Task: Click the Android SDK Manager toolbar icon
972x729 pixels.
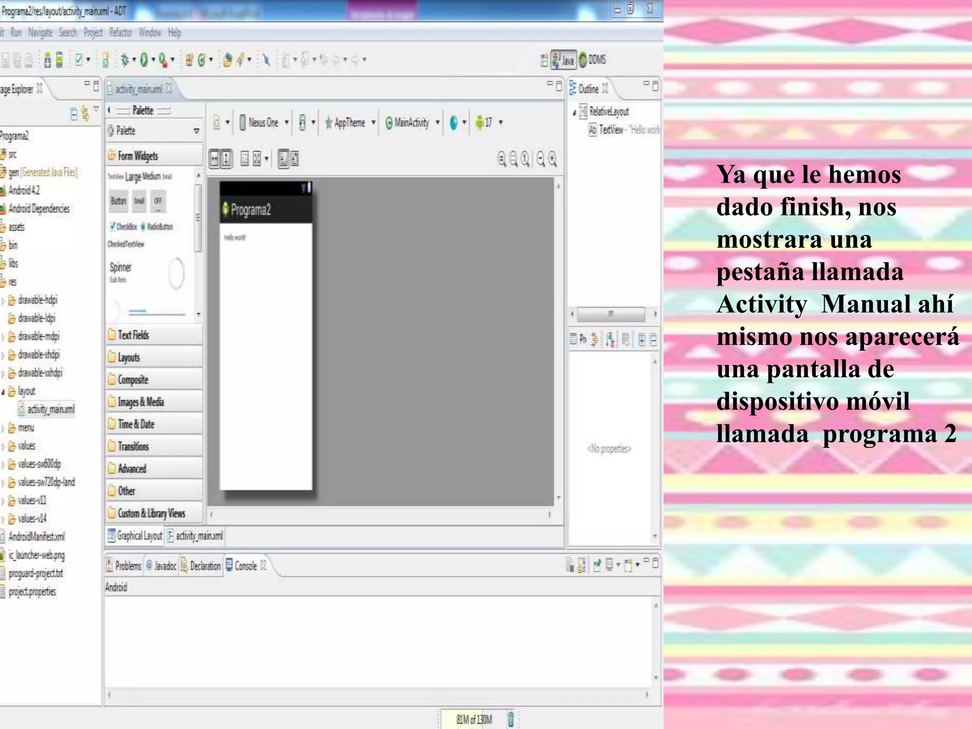Action: coord(47,60)
